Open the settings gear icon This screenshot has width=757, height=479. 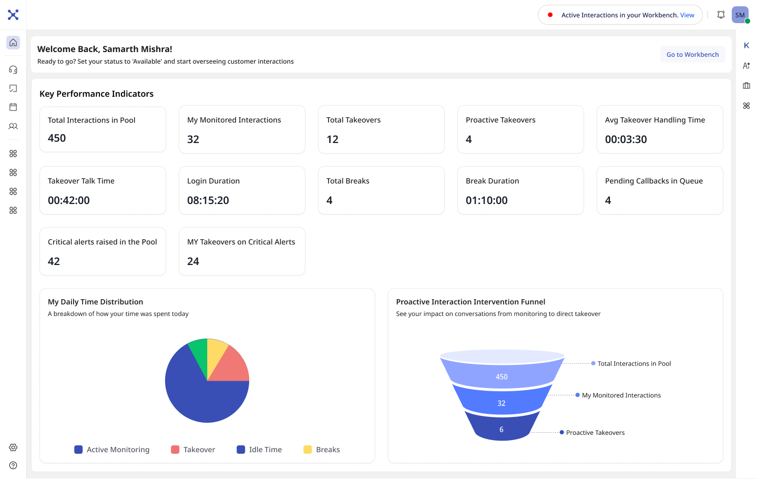13,447
